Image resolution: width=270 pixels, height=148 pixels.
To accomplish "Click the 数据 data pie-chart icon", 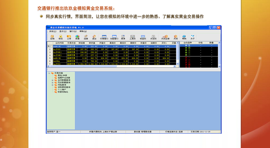I will [77, 37].
